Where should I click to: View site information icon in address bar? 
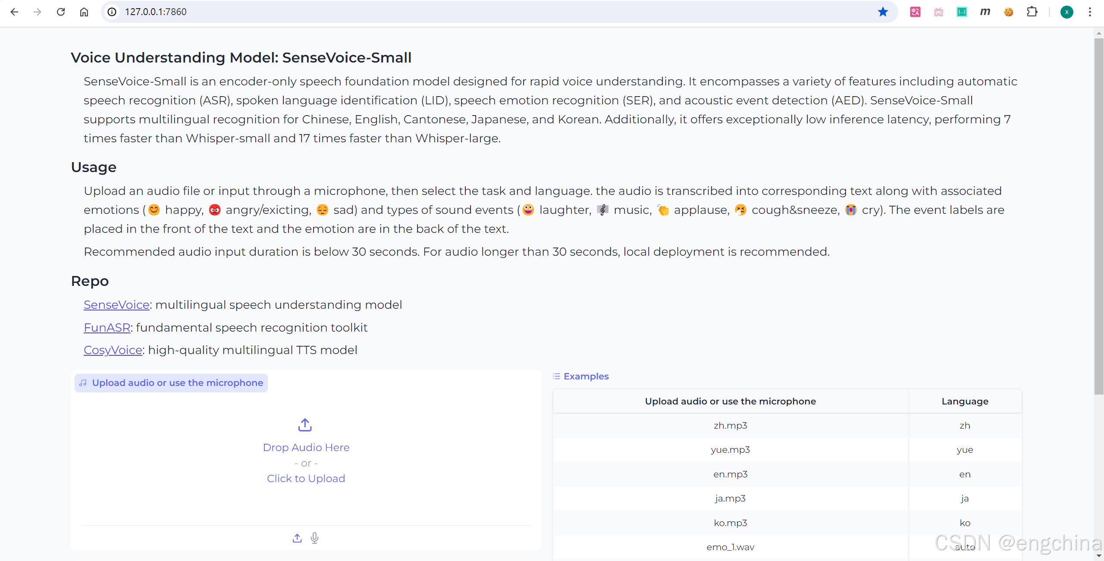[112, 12]
